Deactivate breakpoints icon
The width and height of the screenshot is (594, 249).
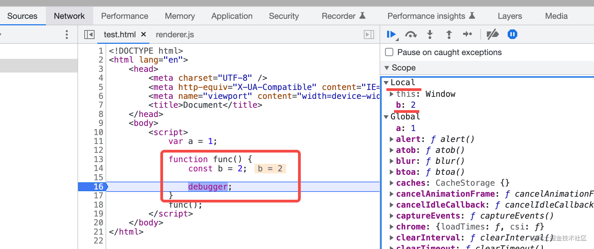(x=493, y=35)
